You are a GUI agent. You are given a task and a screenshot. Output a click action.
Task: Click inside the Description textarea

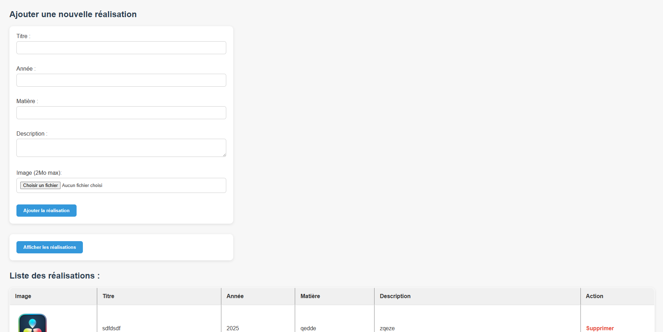pyautogui.click(x=121, y=148)
